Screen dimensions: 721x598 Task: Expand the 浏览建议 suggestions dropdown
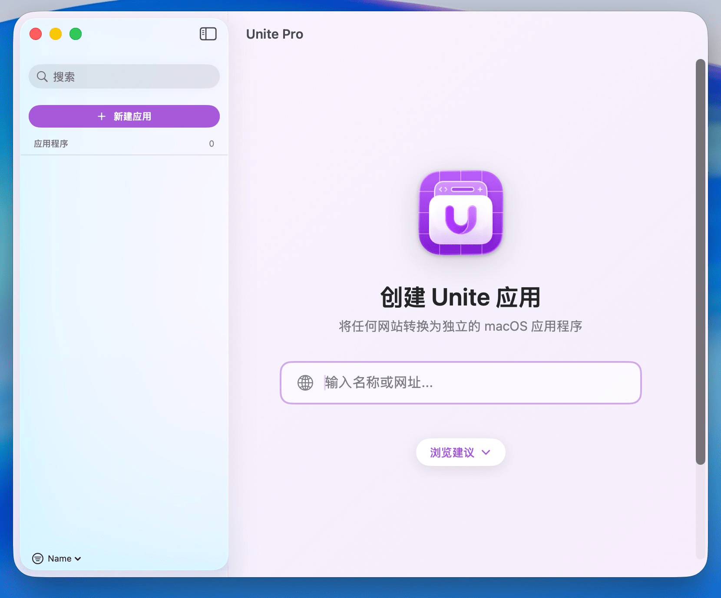(x=460, y=452)
